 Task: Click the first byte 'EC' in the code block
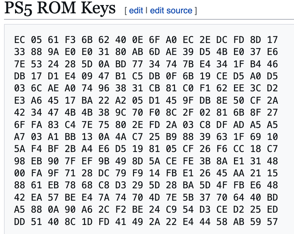(x=20, y=40)
